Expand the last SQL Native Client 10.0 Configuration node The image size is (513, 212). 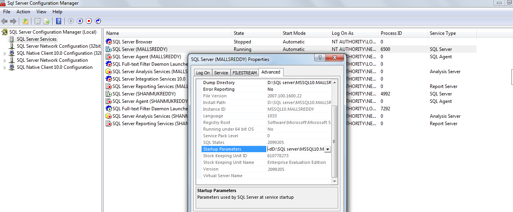pyautogui.click(x=5, y=68)
